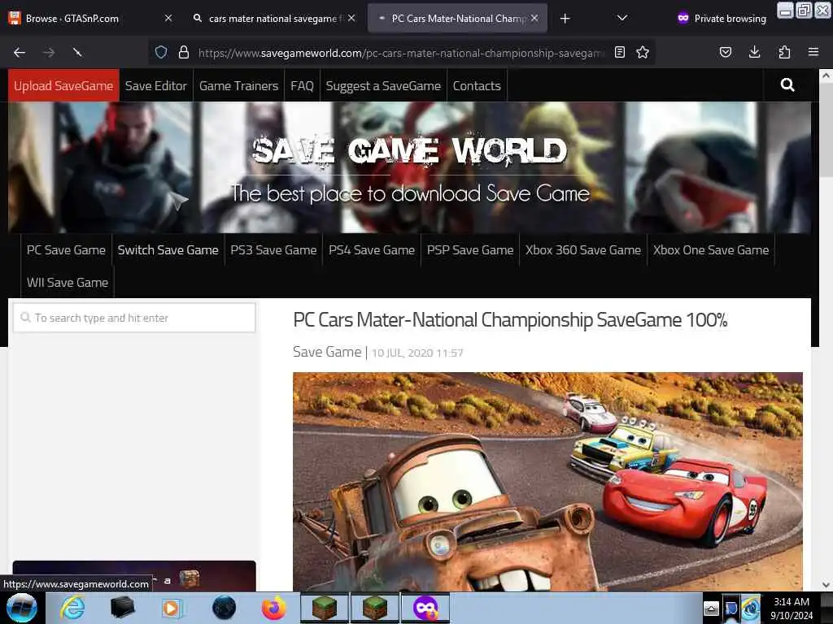Open Save Editor menu item
Viewport: 833px width, 624px height.
(x=156, y=85)
